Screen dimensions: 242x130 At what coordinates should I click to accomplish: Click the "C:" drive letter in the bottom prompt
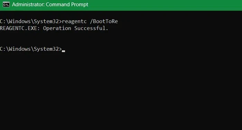click(x=3, y=49)
